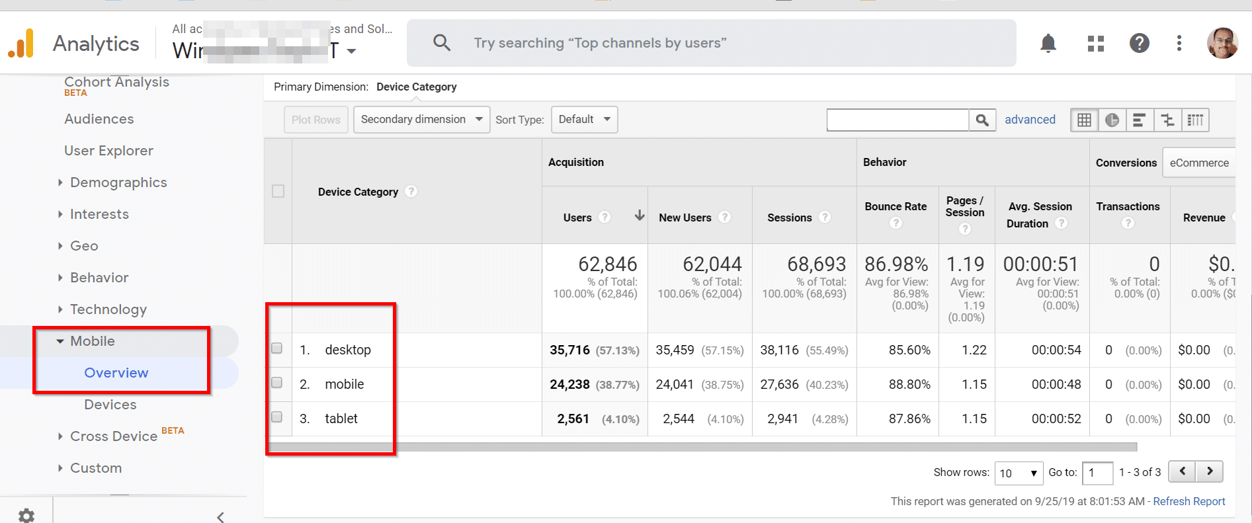Image resolution: width=1252 pixels, height=523 pixels.
Task: Open the notifications bell
Action: pyautogui.click(x=1048, y=44)
